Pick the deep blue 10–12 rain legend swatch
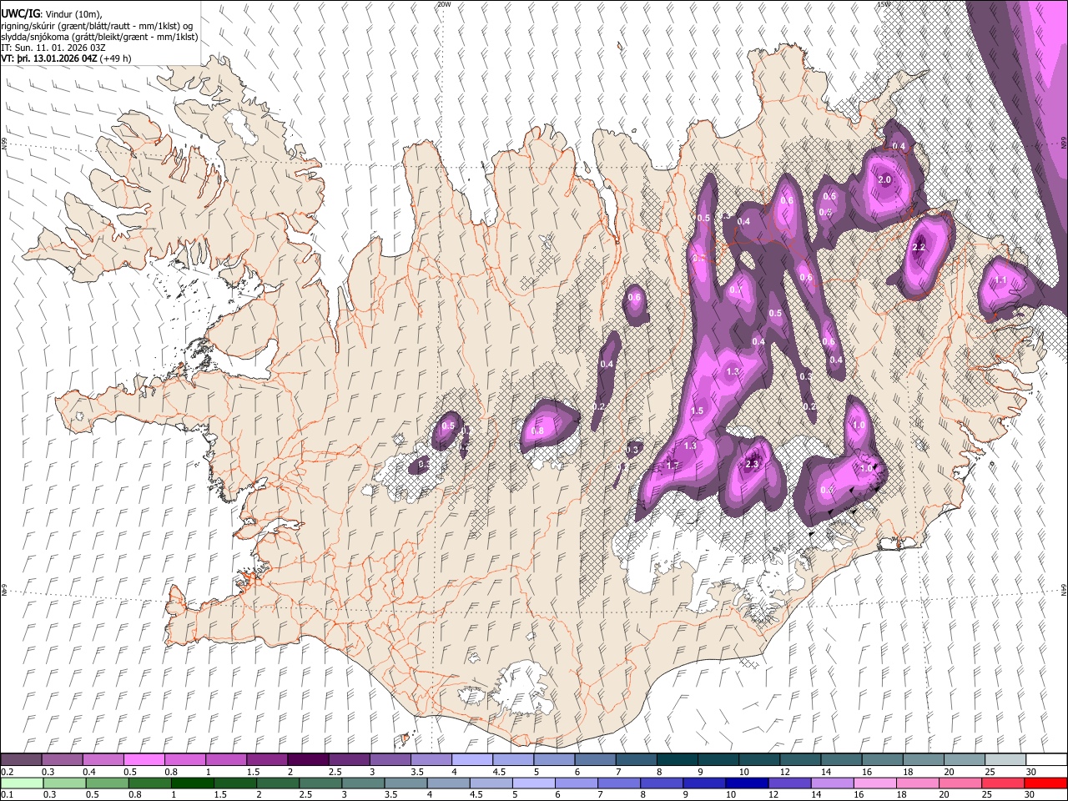Viewport: 1068px width, 801px height. pyautogui.click(x=746, y=783)
